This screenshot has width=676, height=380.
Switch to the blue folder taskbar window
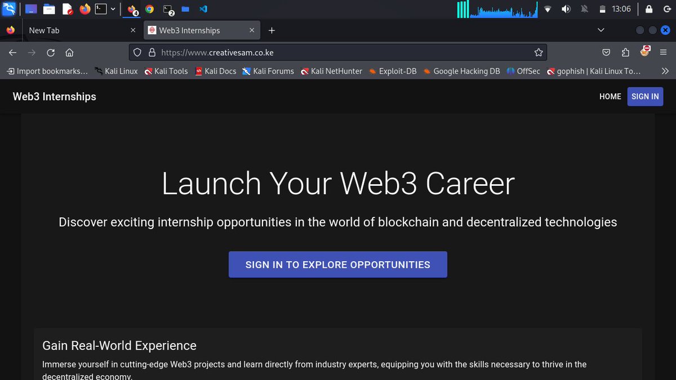click(x=185, y=9)
